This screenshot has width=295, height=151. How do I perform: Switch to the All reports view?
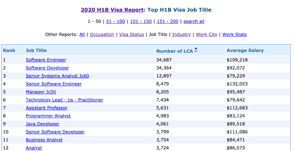coord(82,35)
